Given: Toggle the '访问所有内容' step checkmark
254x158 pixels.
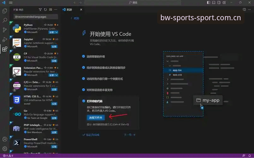Looking at the screenshot, I should (x=83, y=79).
